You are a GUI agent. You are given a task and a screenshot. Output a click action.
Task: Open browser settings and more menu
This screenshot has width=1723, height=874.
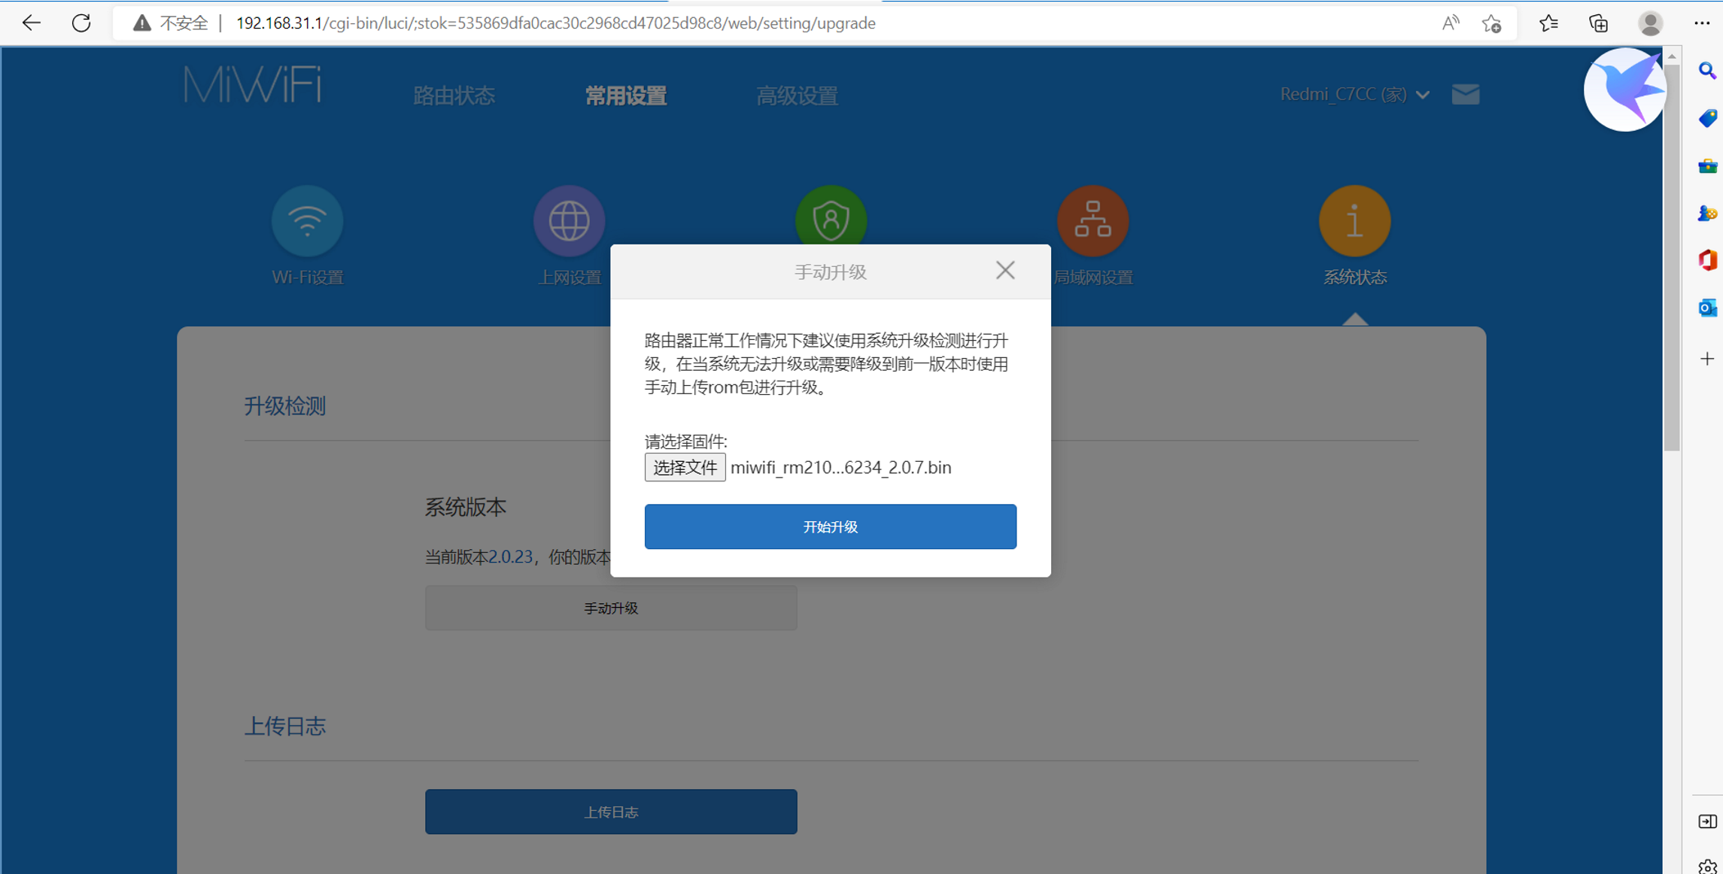click(1702, 23)
